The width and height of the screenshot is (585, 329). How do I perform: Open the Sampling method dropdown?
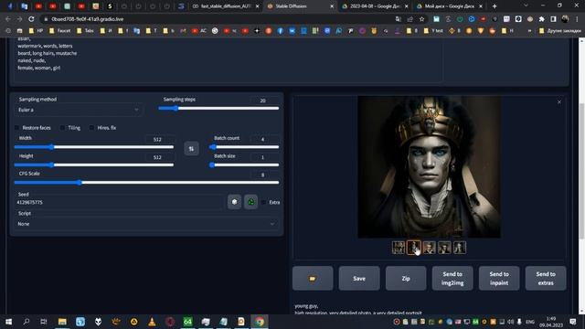[x=79, y=110]
